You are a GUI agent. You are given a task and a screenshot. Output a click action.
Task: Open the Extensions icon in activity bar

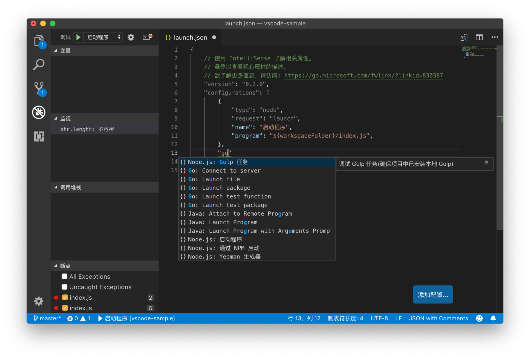(x=39, y=136)
